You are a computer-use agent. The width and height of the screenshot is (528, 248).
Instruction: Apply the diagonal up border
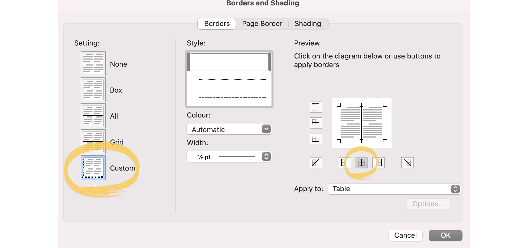[316, 162]
